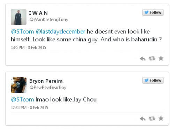
Task: Open the 12:34 PM - 8 Feb 2015 timestamp
Action: pos(30,108)
